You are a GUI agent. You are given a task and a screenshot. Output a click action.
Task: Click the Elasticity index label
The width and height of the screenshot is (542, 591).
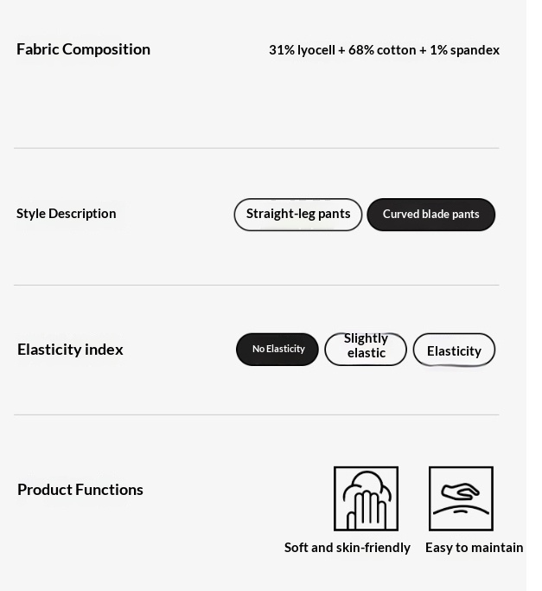[x=70, y=350]
